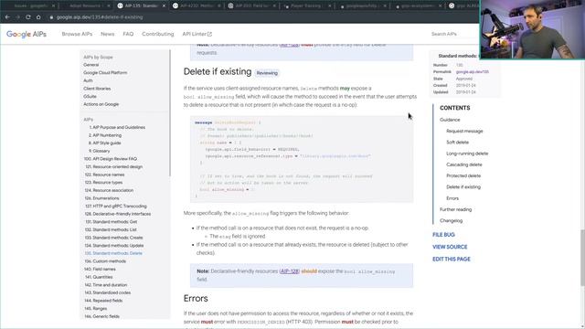Image resolution: width=585 pixels, height=329 pixels.
Task: Open 133. Standard methods: Create
Action: [113, 238]
